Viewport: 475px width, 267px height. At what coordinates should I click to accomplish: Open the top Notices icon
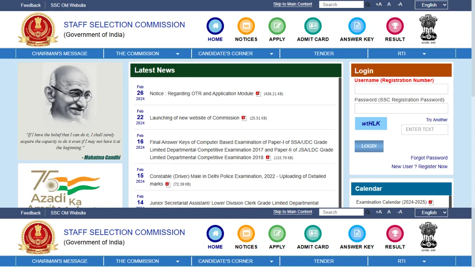coord(246,26)
